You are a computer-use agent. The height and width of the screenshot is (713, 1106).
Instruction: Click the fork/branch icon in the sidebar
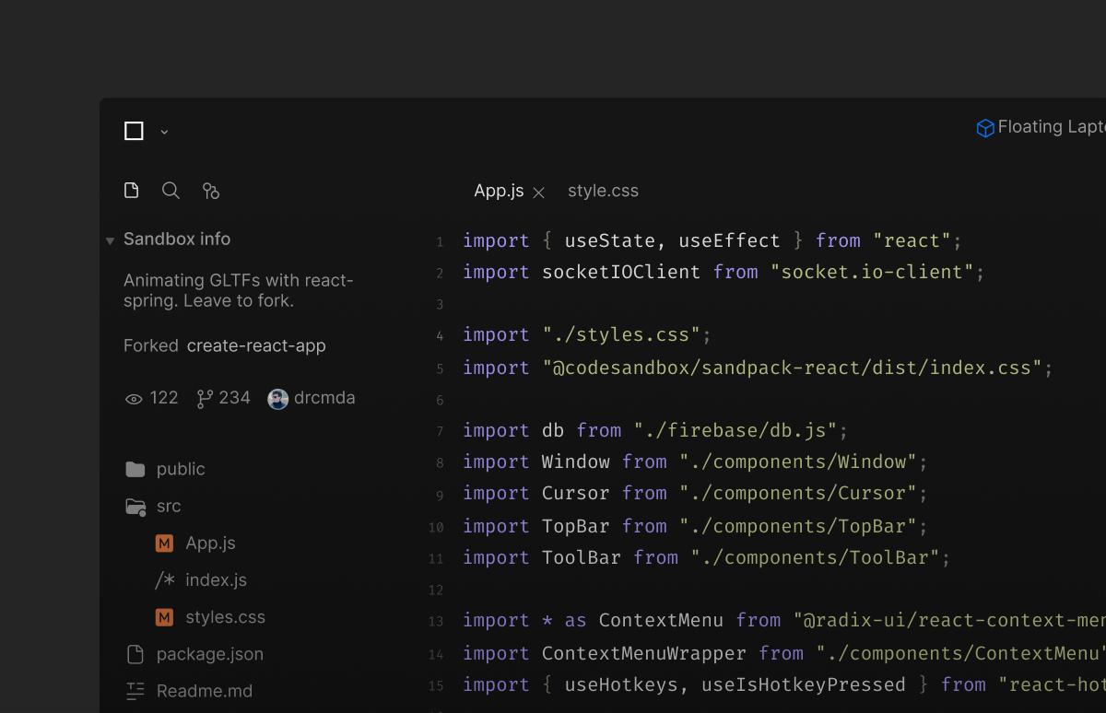[x=210, y=191]
